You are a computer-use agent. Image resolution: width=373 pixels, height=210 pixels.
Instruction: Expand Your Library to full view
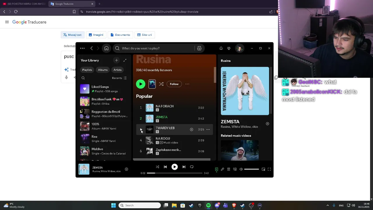(125, 60)
